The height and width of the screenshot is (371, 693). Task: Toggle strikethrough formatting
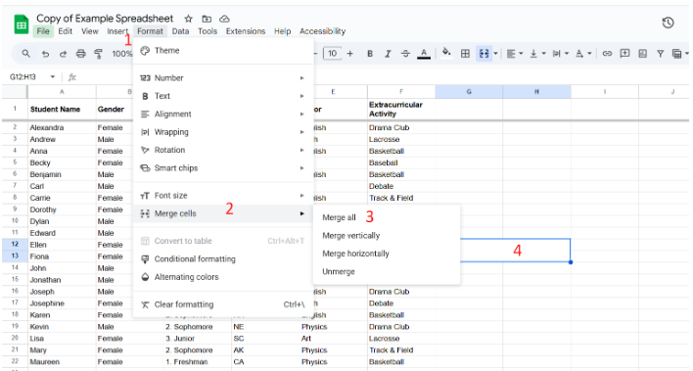[405, 54]
